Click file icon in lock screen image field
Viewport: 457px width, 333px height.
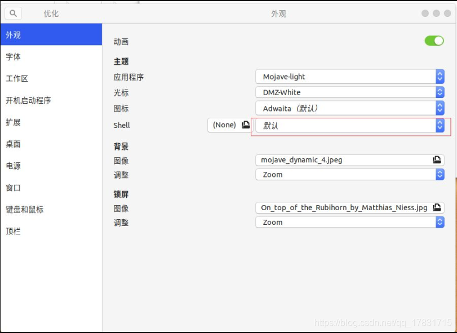437,207
